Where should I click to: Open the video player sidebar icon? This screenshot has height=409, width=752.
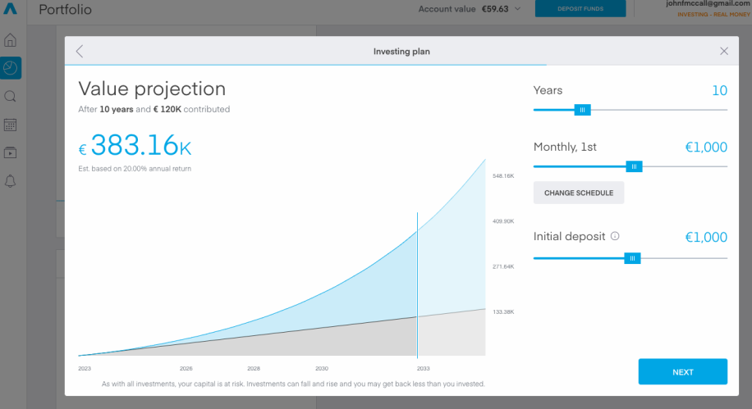coord(10,153)
